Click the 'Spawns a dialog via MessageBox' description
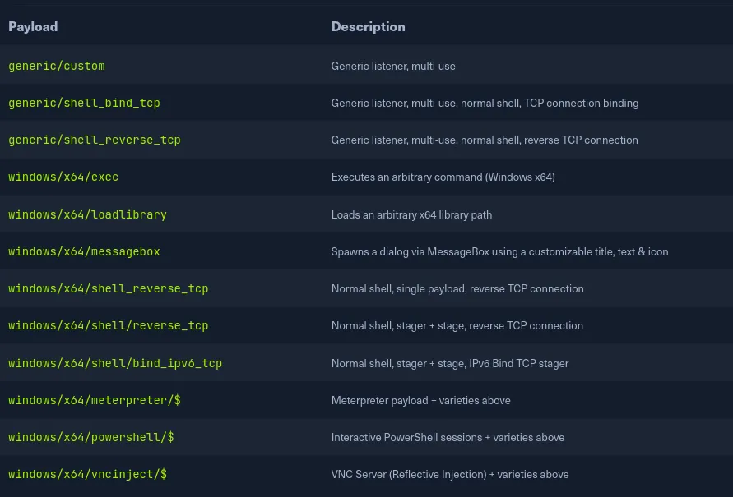The image size is (733, 497). (499, 251)
